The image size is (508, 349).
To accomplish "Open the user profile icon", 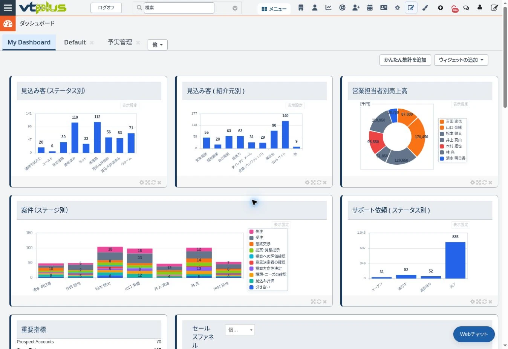I will 480,8.
